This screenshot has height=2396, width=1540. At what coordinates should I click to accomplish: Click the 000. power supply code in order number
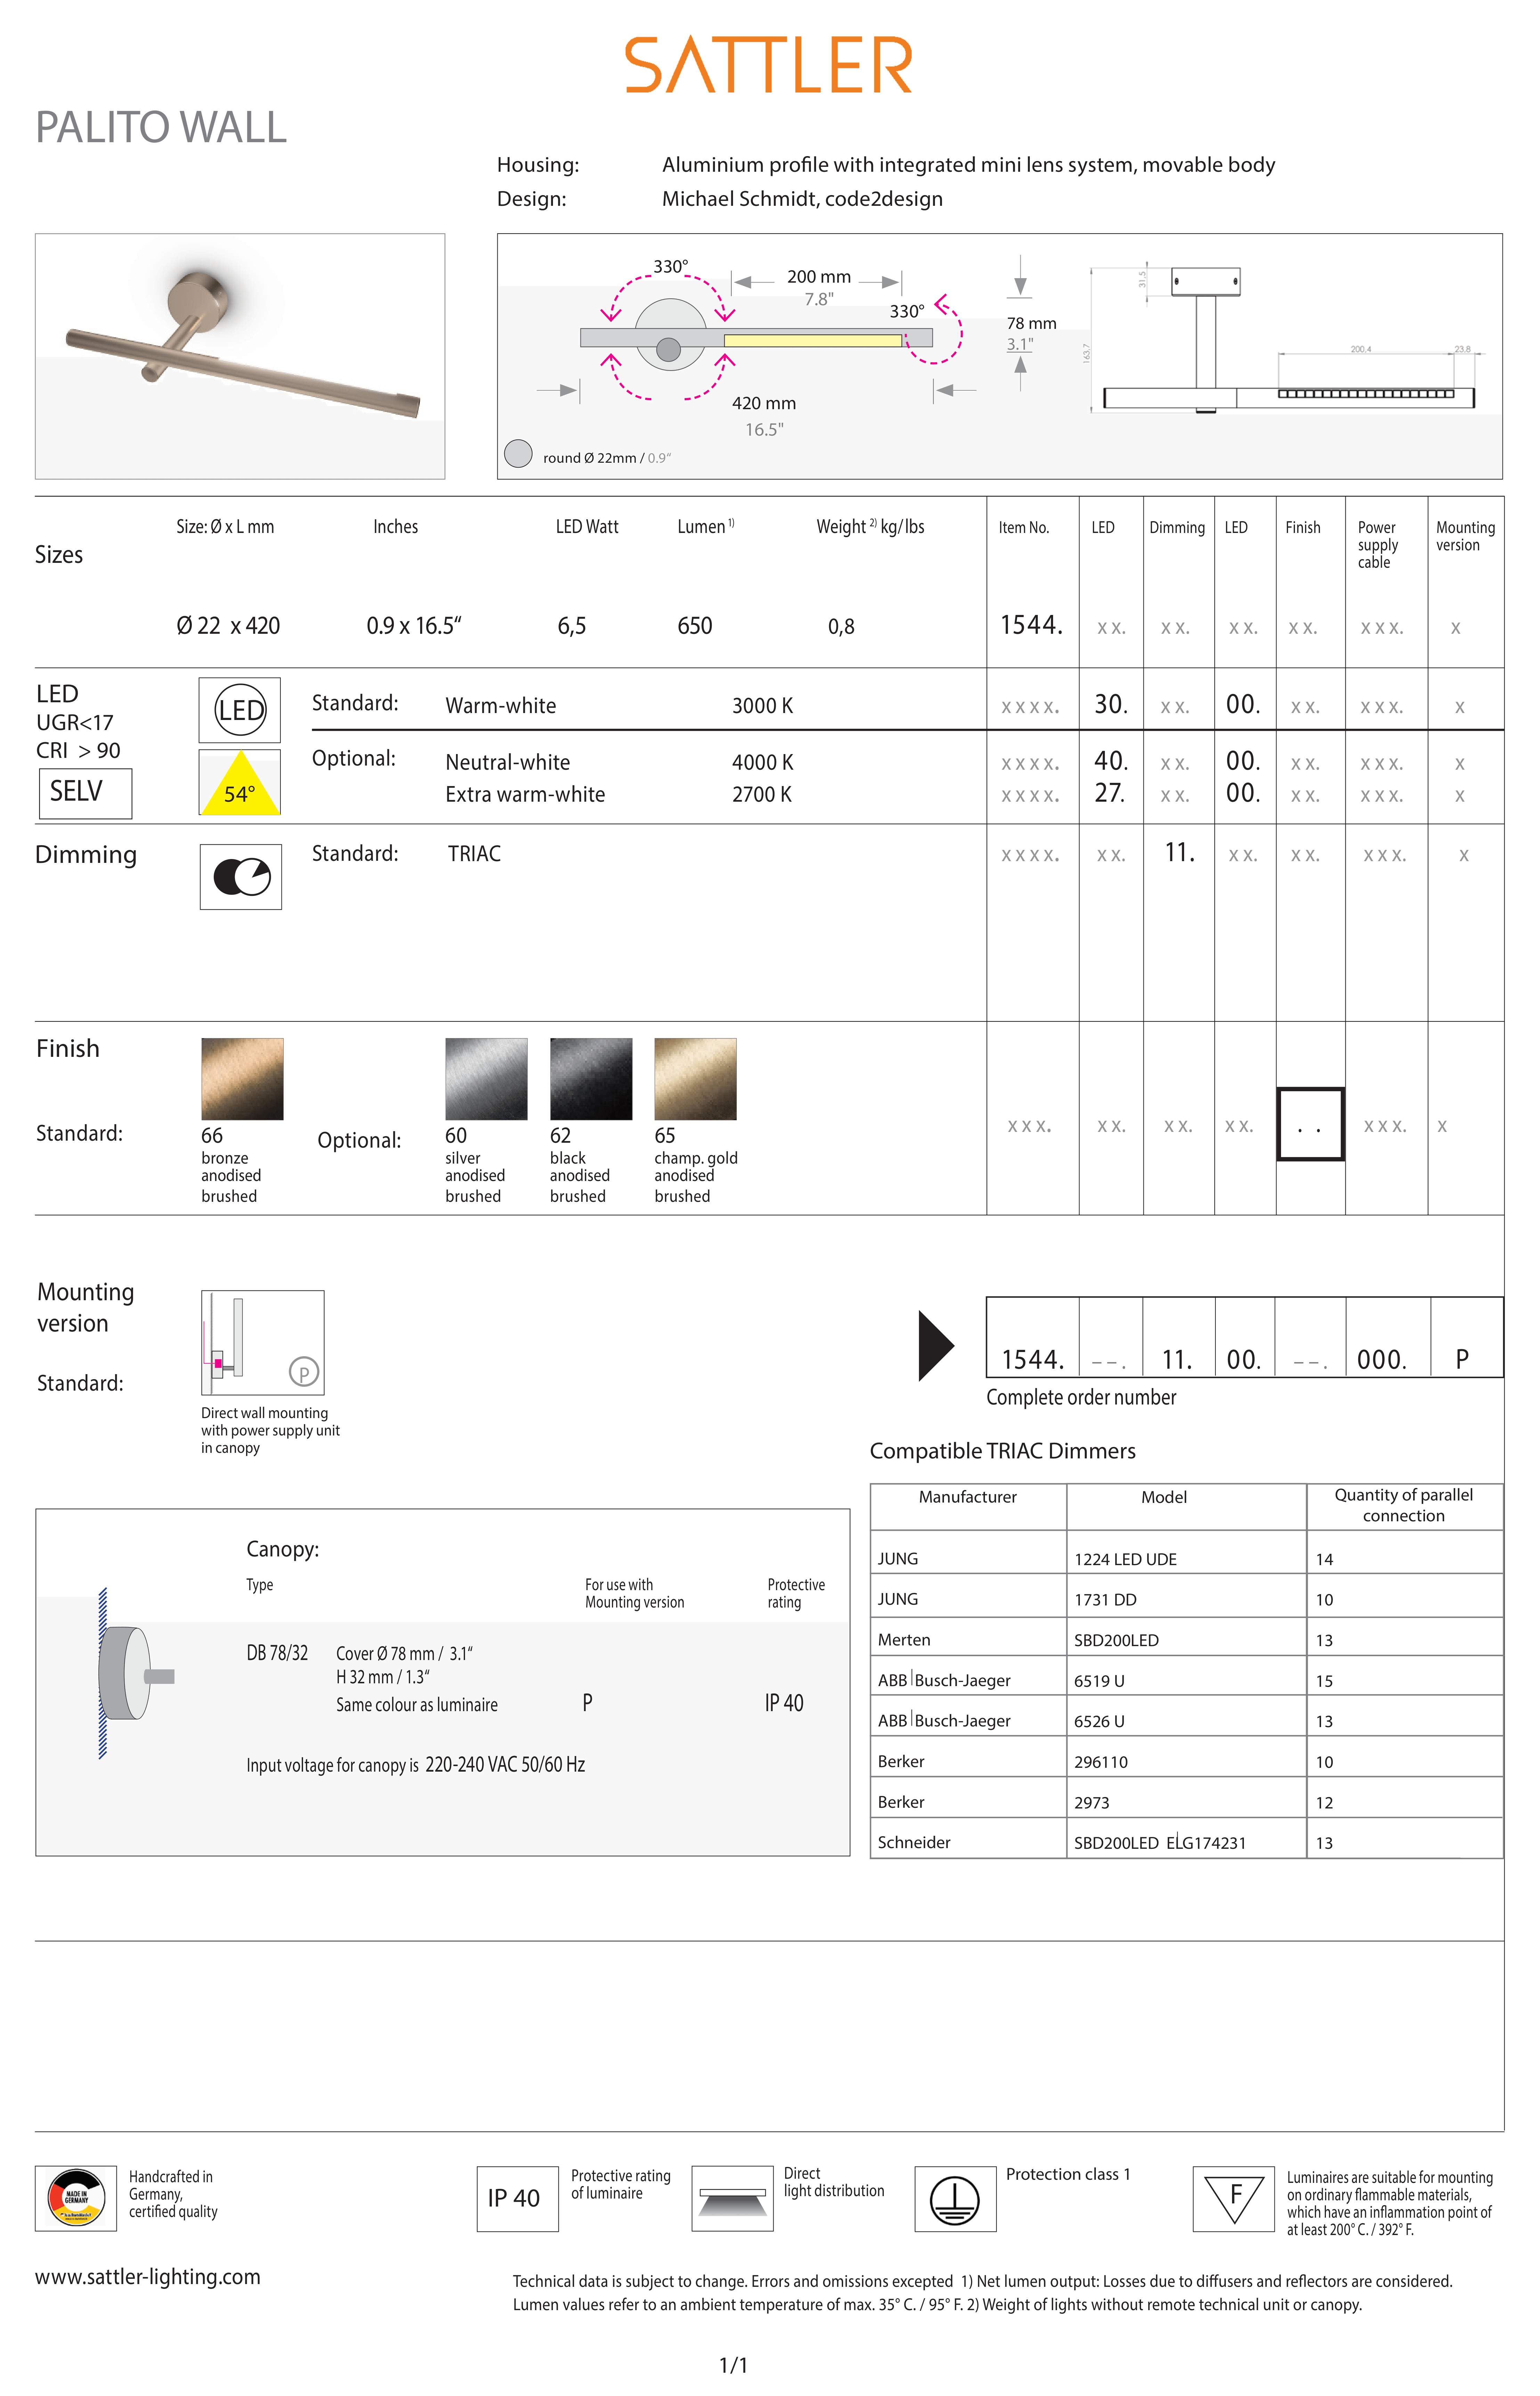point(1382,1360)
